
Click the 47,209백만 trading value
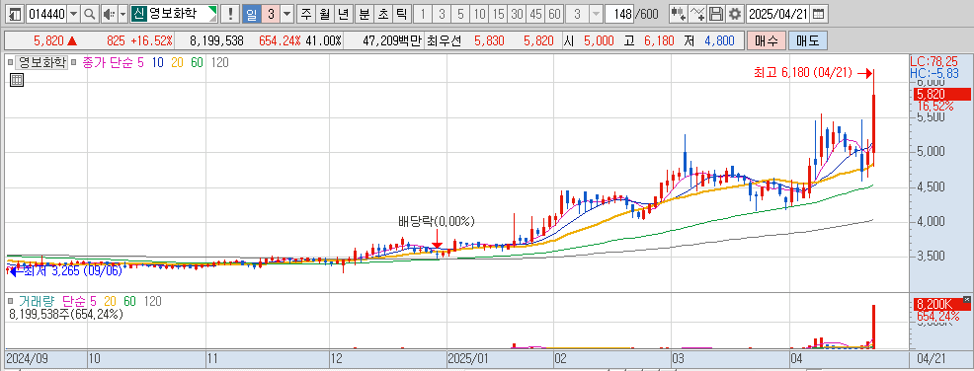pos(391,40)
